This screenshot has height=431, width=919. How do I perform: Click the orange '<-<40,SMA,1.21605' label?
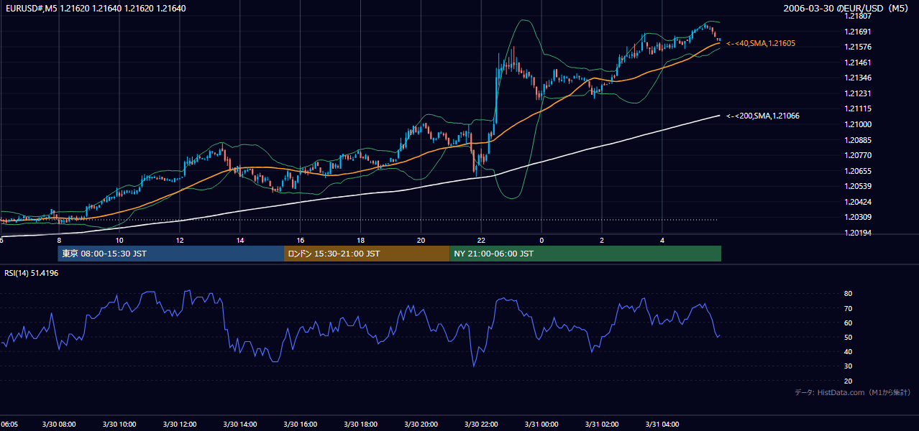tap(761, 44)
